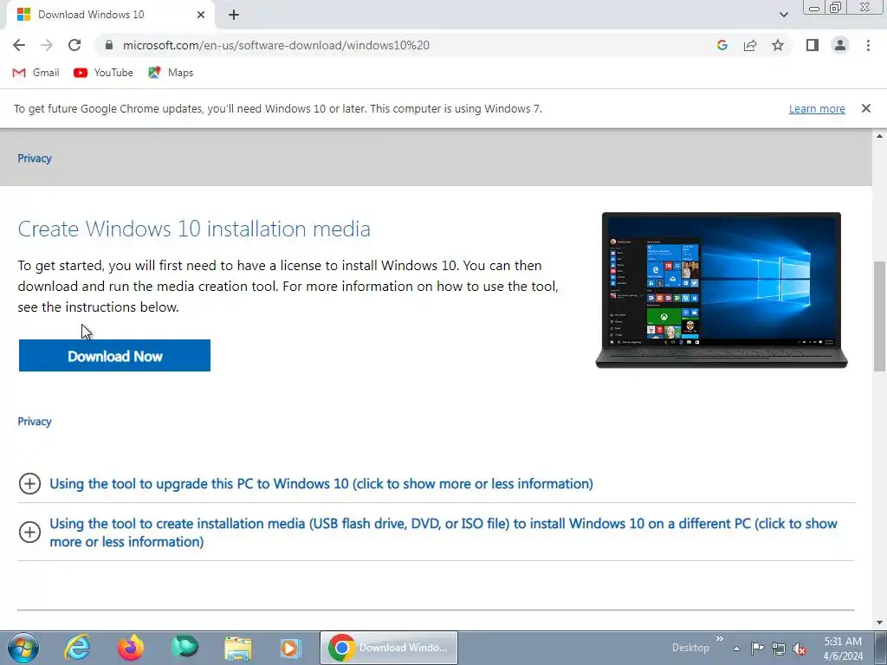Click Privacy link below Download Now

[35, 422]
